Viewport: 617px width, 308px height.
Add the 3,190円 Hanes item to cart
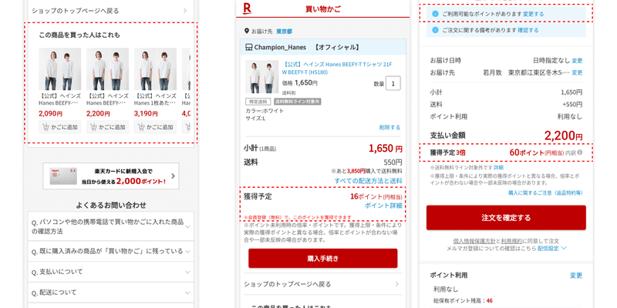click(155, 127)
